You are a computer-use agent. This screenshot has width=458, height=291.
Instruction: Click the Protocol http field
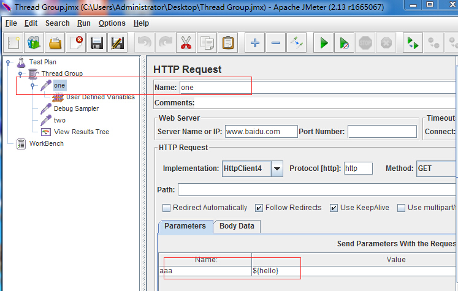[x=358, y=168]
